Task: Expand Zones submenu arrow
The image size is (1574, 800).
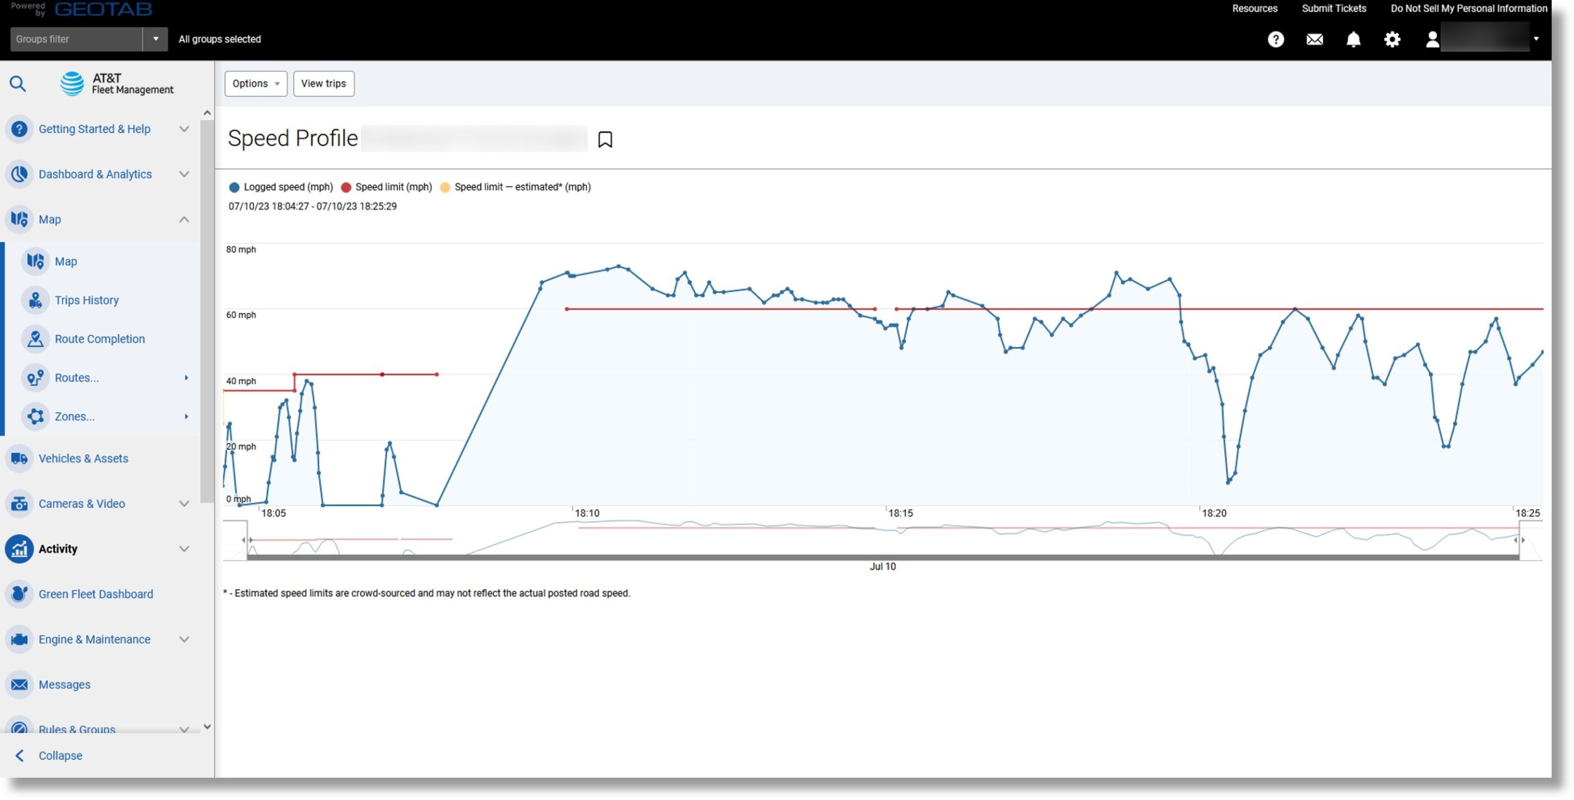Action: (186, 417)
